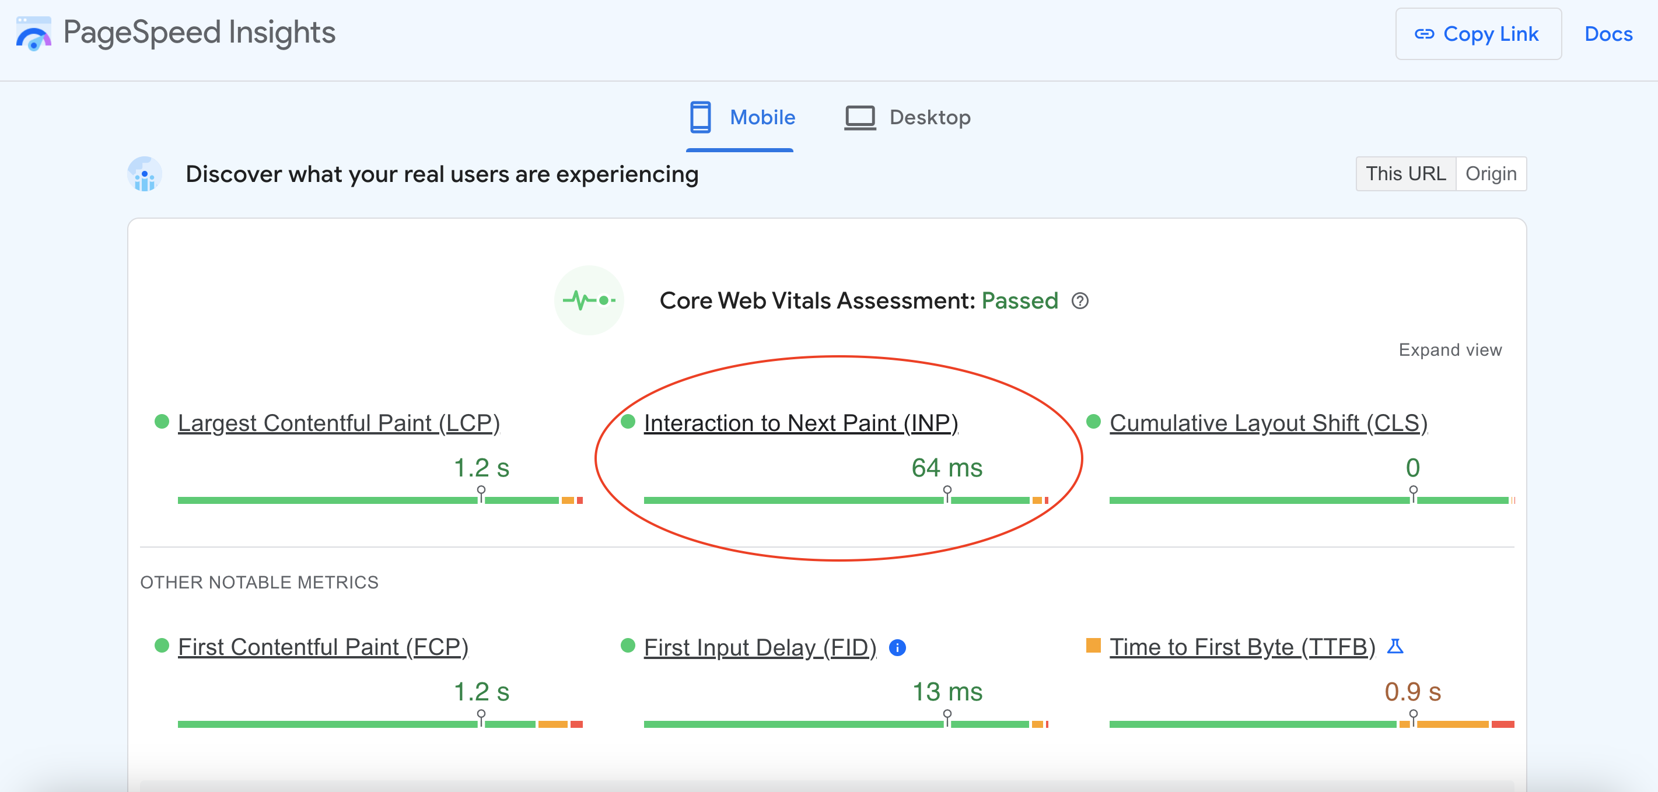Image resolution: width=1658 pixels, height=792 pixels.
Task: Click the INP value 64 ms
Action: [x=947, y=468]
